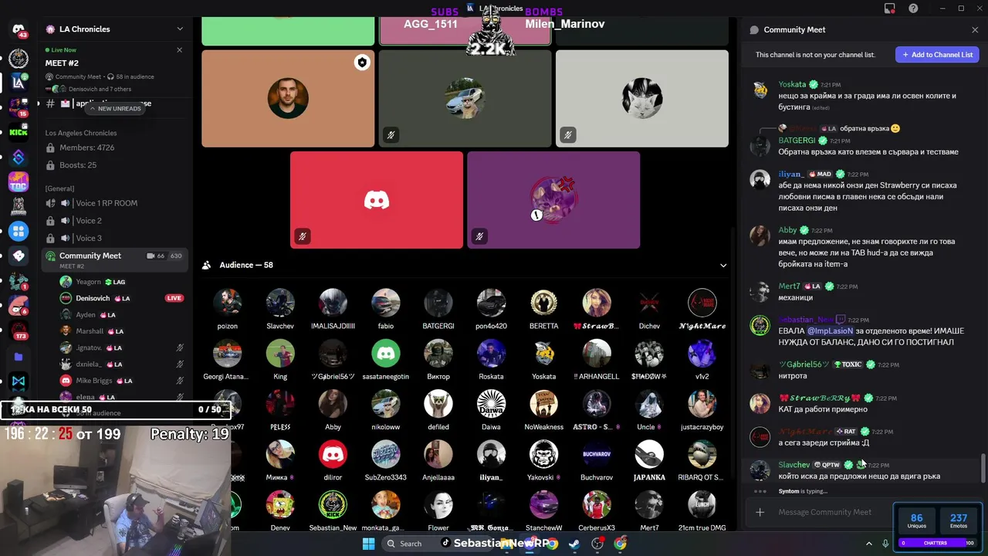Show hidden system tray icons chevron

(868, 544)
